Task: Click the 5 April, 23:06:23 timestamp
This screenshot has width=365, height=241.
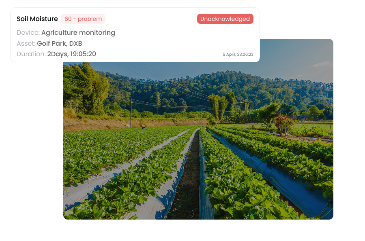Action: (238, 54)
